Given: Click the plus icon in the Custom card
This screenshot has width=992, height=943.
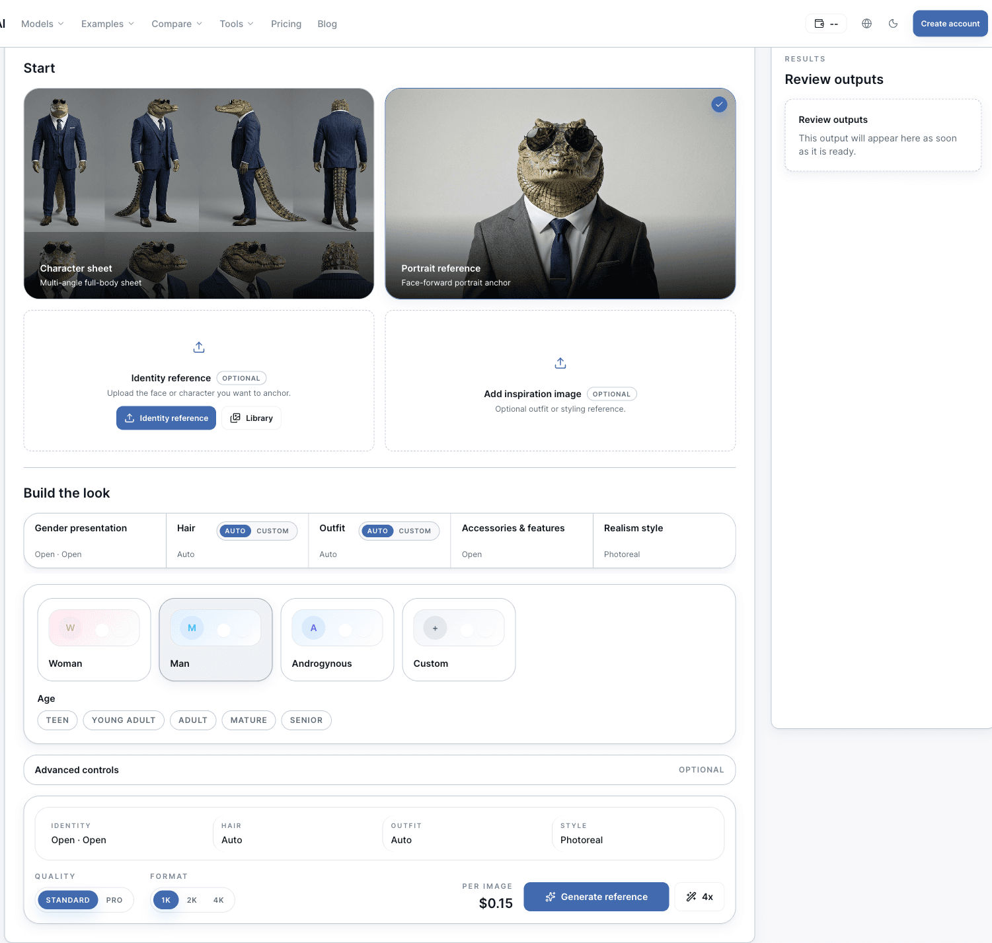Looking at the screenshot, I should [434, 627].
